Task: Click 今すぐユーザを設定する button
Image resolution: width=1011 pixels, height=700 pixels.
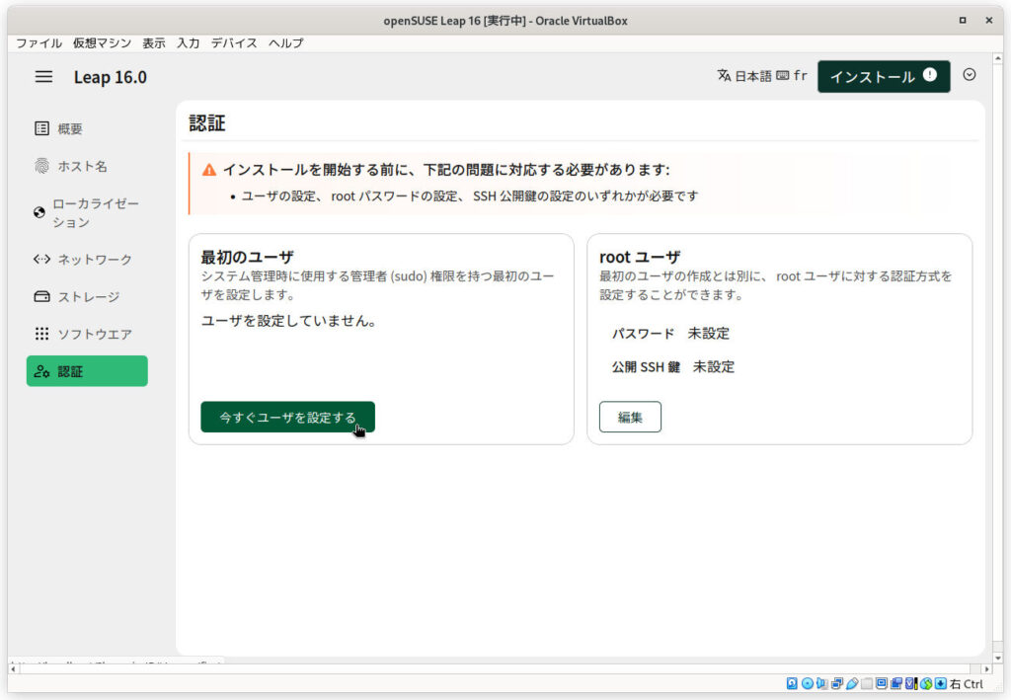Action: click(287, 417)
